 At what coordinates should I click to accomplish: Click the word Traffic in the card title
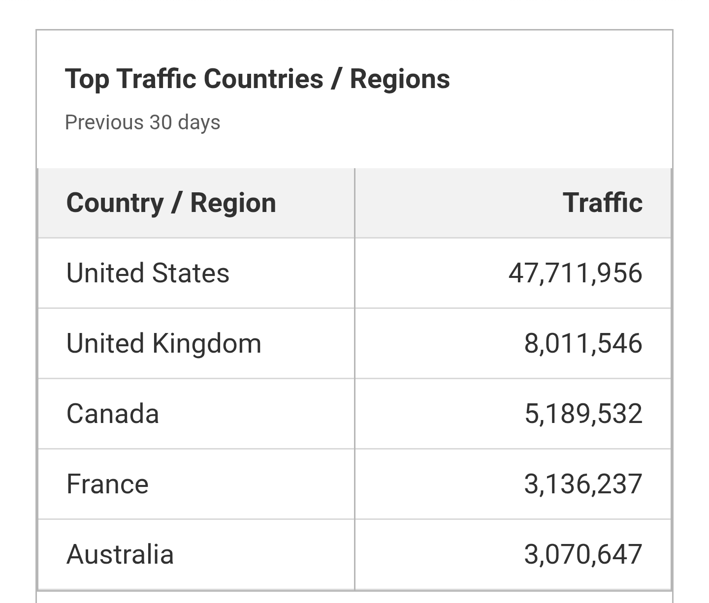click(x=157, y=79)
